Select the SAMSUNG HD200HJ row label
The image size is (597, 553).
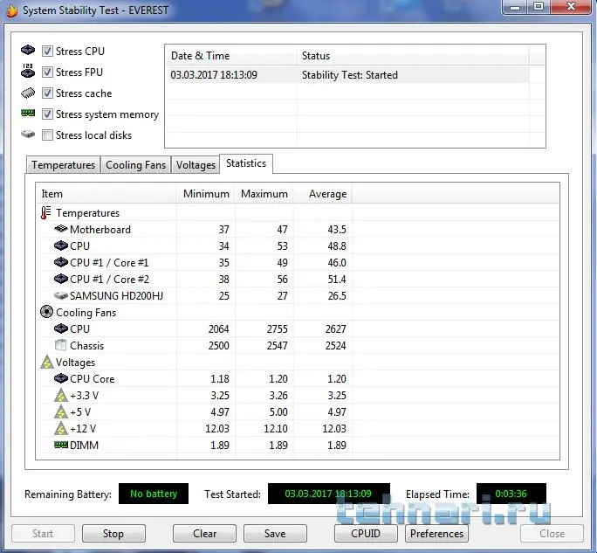pos(116,296)
